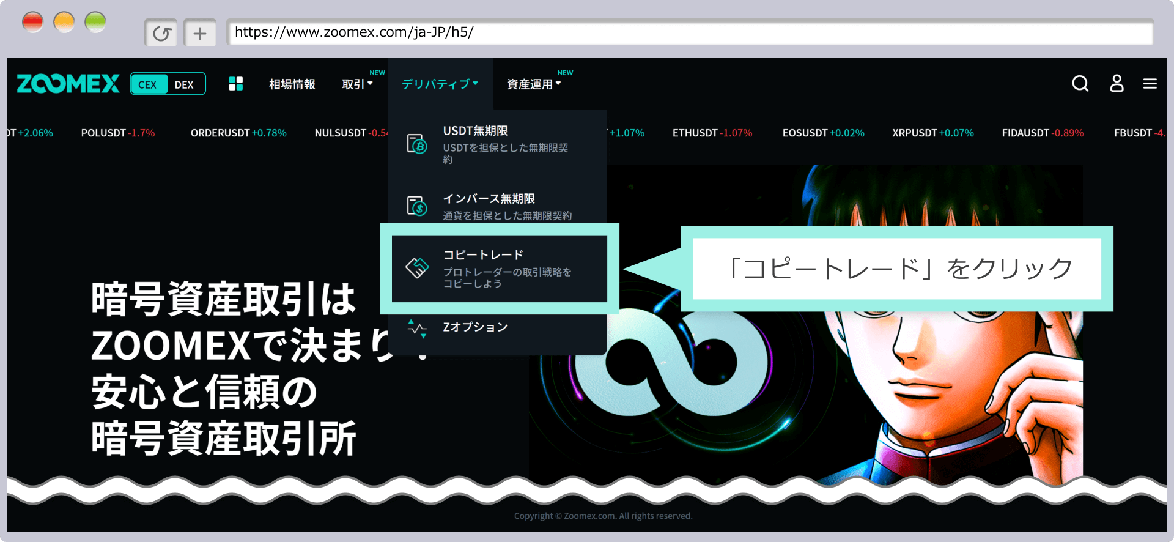Click the inverse perpetual contract icon
The width and height of the screenshot is (1174, 542).
click(417, 206)
